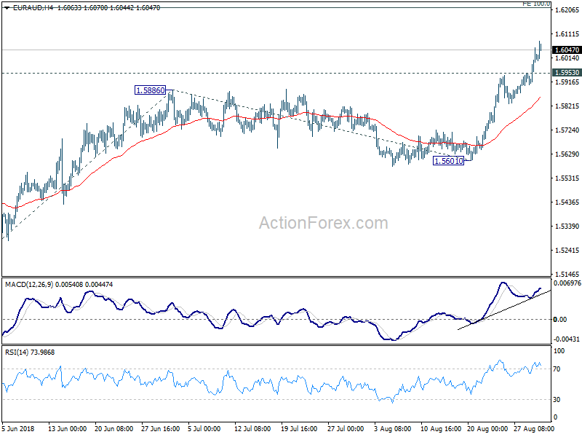Click the 1.61115 price axis value
The height and width of the screenshot is (437, 582).
[567, 34]
